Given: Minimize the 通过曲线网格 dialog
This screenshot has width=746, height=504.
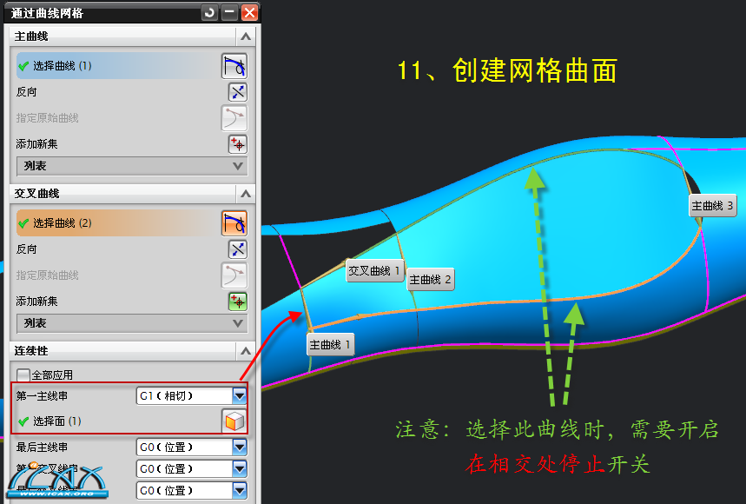Looking at the screenshot, I should tap(229, 12).
